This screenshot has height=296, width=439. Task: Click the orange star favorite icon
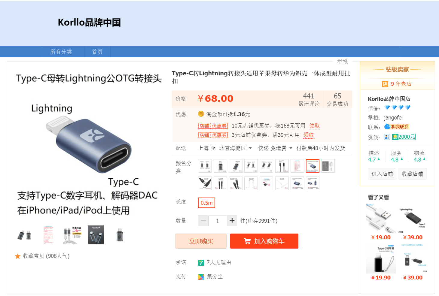click(x=18, y=256)
